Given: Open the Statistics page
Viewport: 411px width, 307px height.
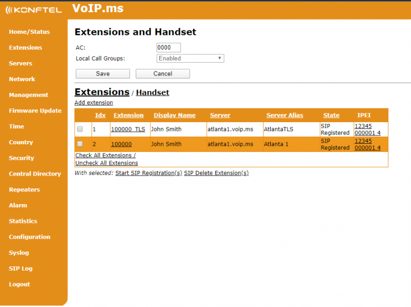Looking at the screenshot, I should (23, 221).
